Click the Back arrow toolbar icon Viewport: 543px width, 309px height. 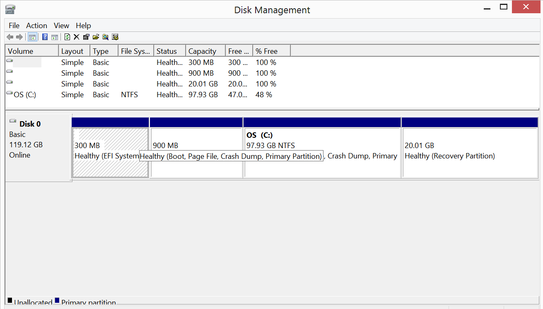(x=10, y=37)
